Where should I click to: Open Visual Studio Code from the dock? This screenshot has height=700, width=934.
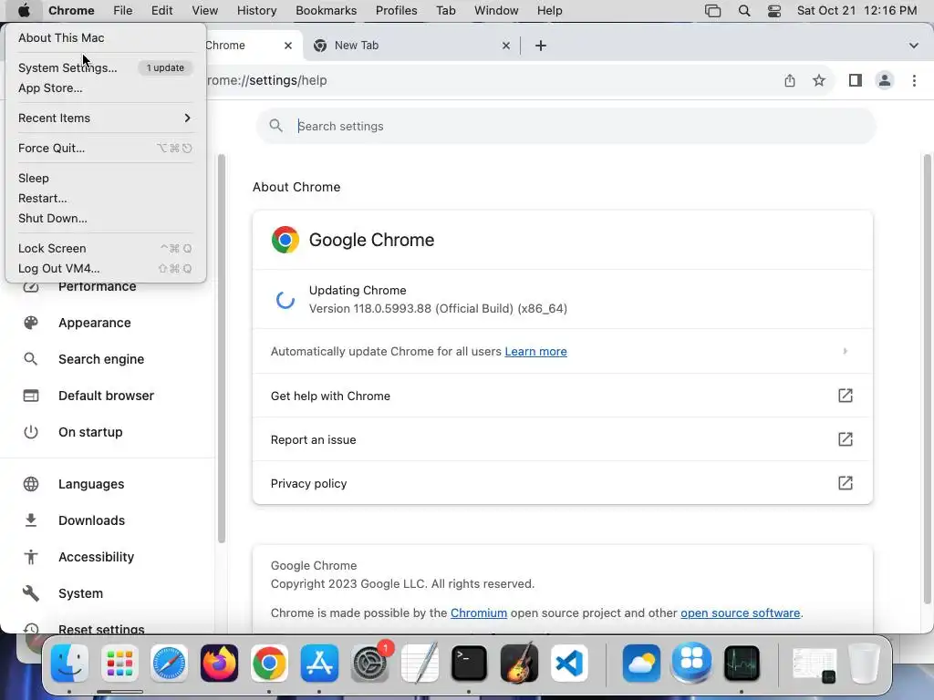[x=569, y=664]
